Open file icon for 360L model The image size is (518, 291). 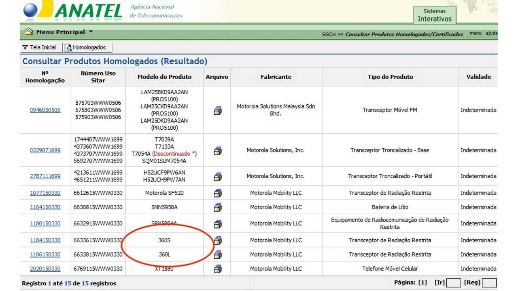pyautogui.click(x=217, y=255)
